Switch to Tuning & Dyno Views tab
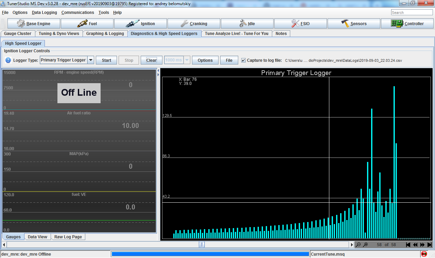 [x=59, y=34]
